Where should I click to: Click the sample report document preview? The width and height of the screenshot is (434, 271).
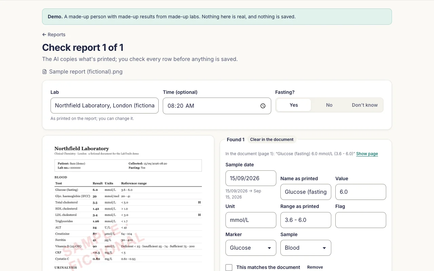(x=128, y=203)
